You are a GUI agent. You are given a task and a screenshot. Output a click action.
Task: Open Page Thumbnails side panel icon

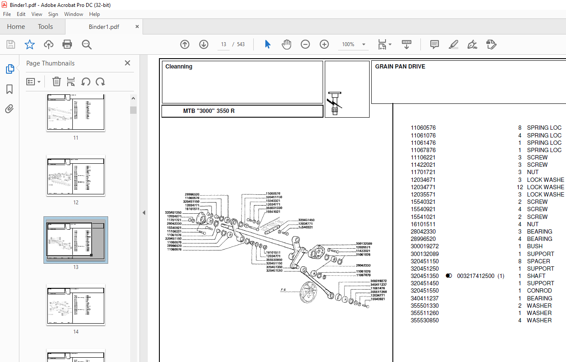(x=9, y=69)
